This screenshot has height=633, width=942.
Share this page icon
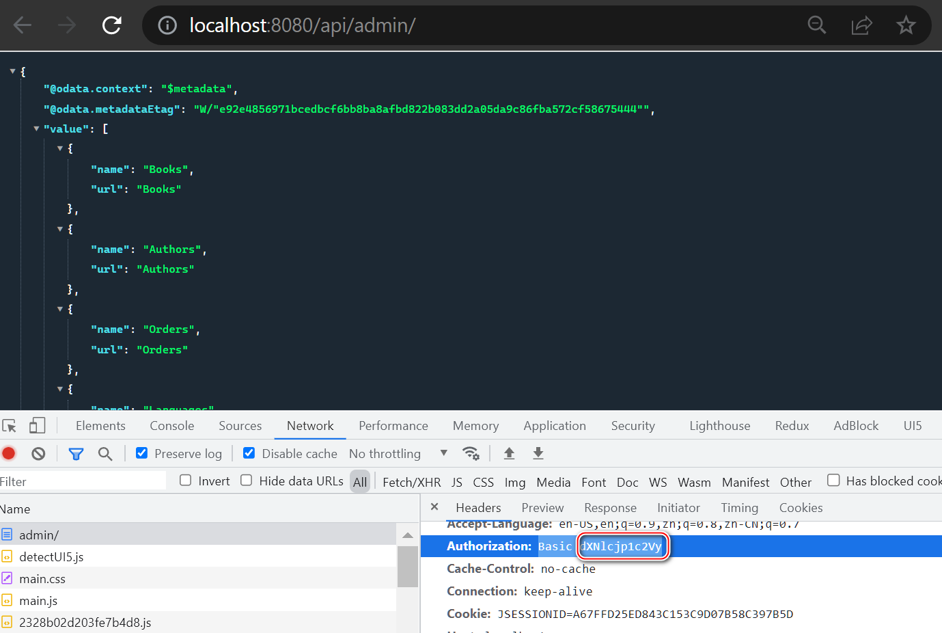coord(861,25)
